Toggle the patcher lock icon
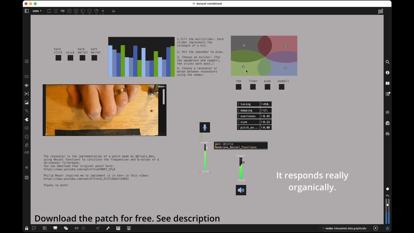414x233 pixels. (x=27, y=228)
